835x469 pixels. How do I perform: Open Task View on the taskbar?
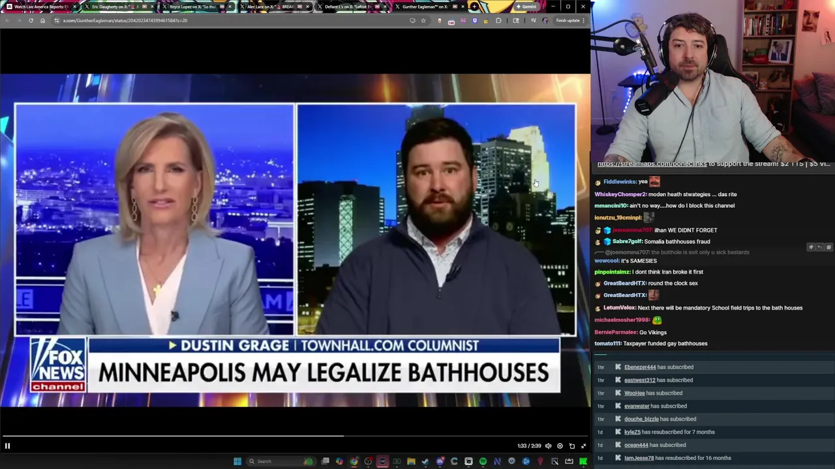point(326,461)
